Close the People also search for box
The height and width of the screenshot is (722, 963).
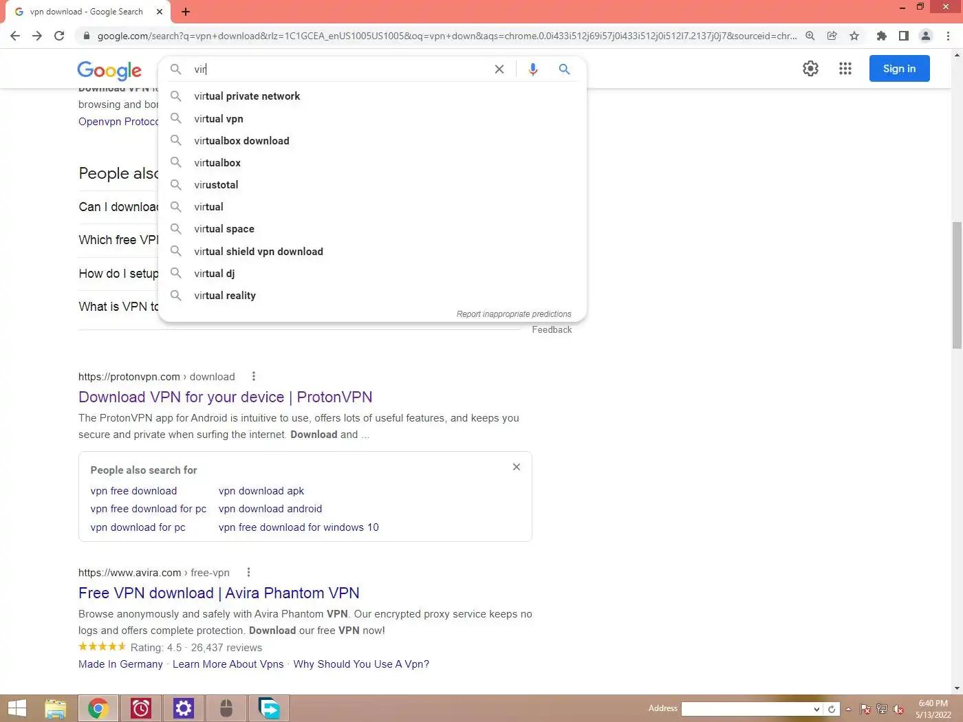pyautogui.click(x=517, y=467)
